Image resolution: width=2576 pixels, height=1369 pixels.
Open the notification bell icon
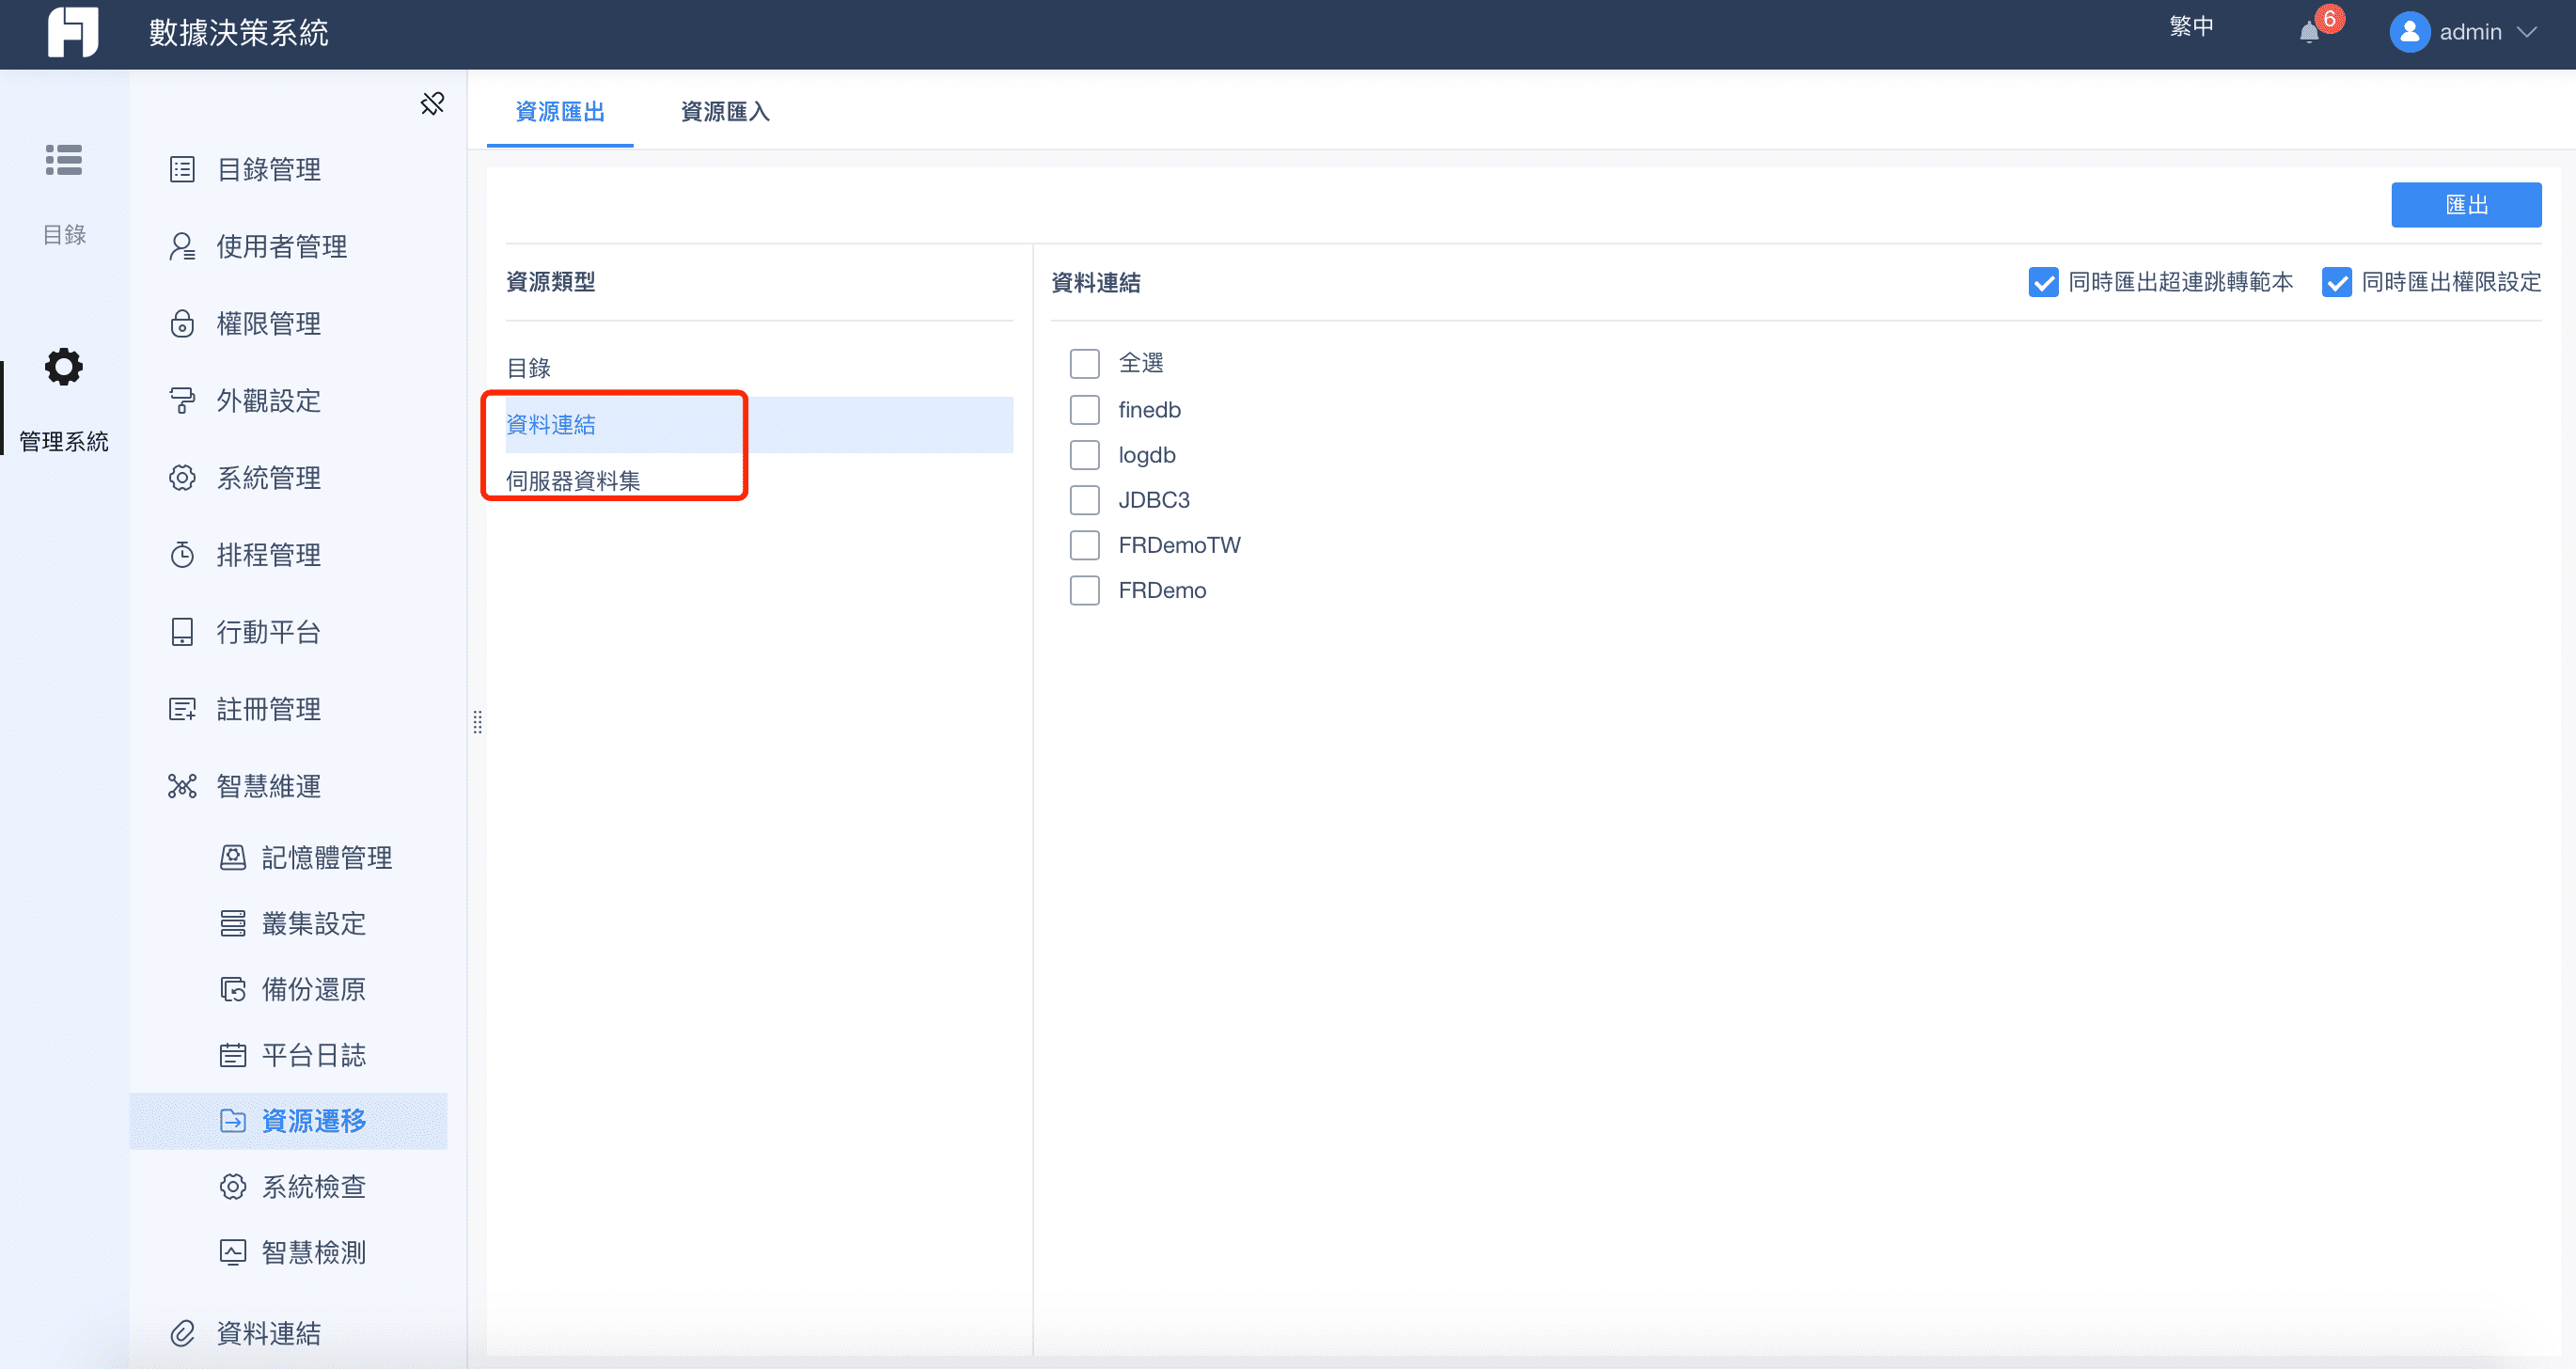click(2309, 33)
